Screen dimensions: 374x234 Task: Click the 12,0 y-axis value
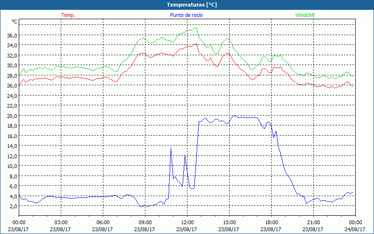point(12,156)
